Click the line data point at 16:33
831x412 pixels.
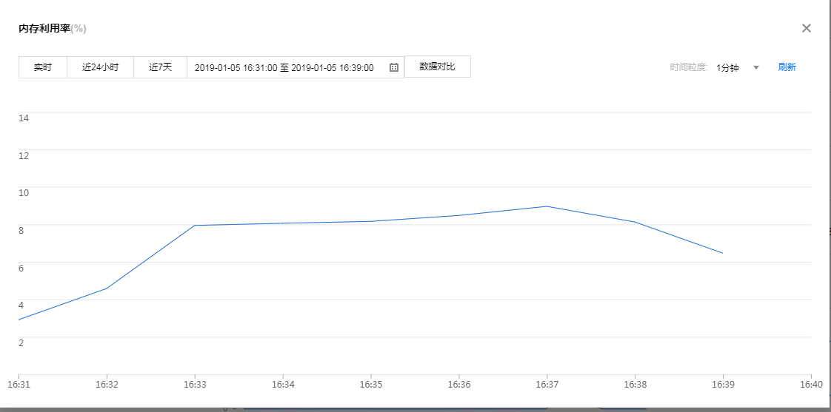[195, 226]
